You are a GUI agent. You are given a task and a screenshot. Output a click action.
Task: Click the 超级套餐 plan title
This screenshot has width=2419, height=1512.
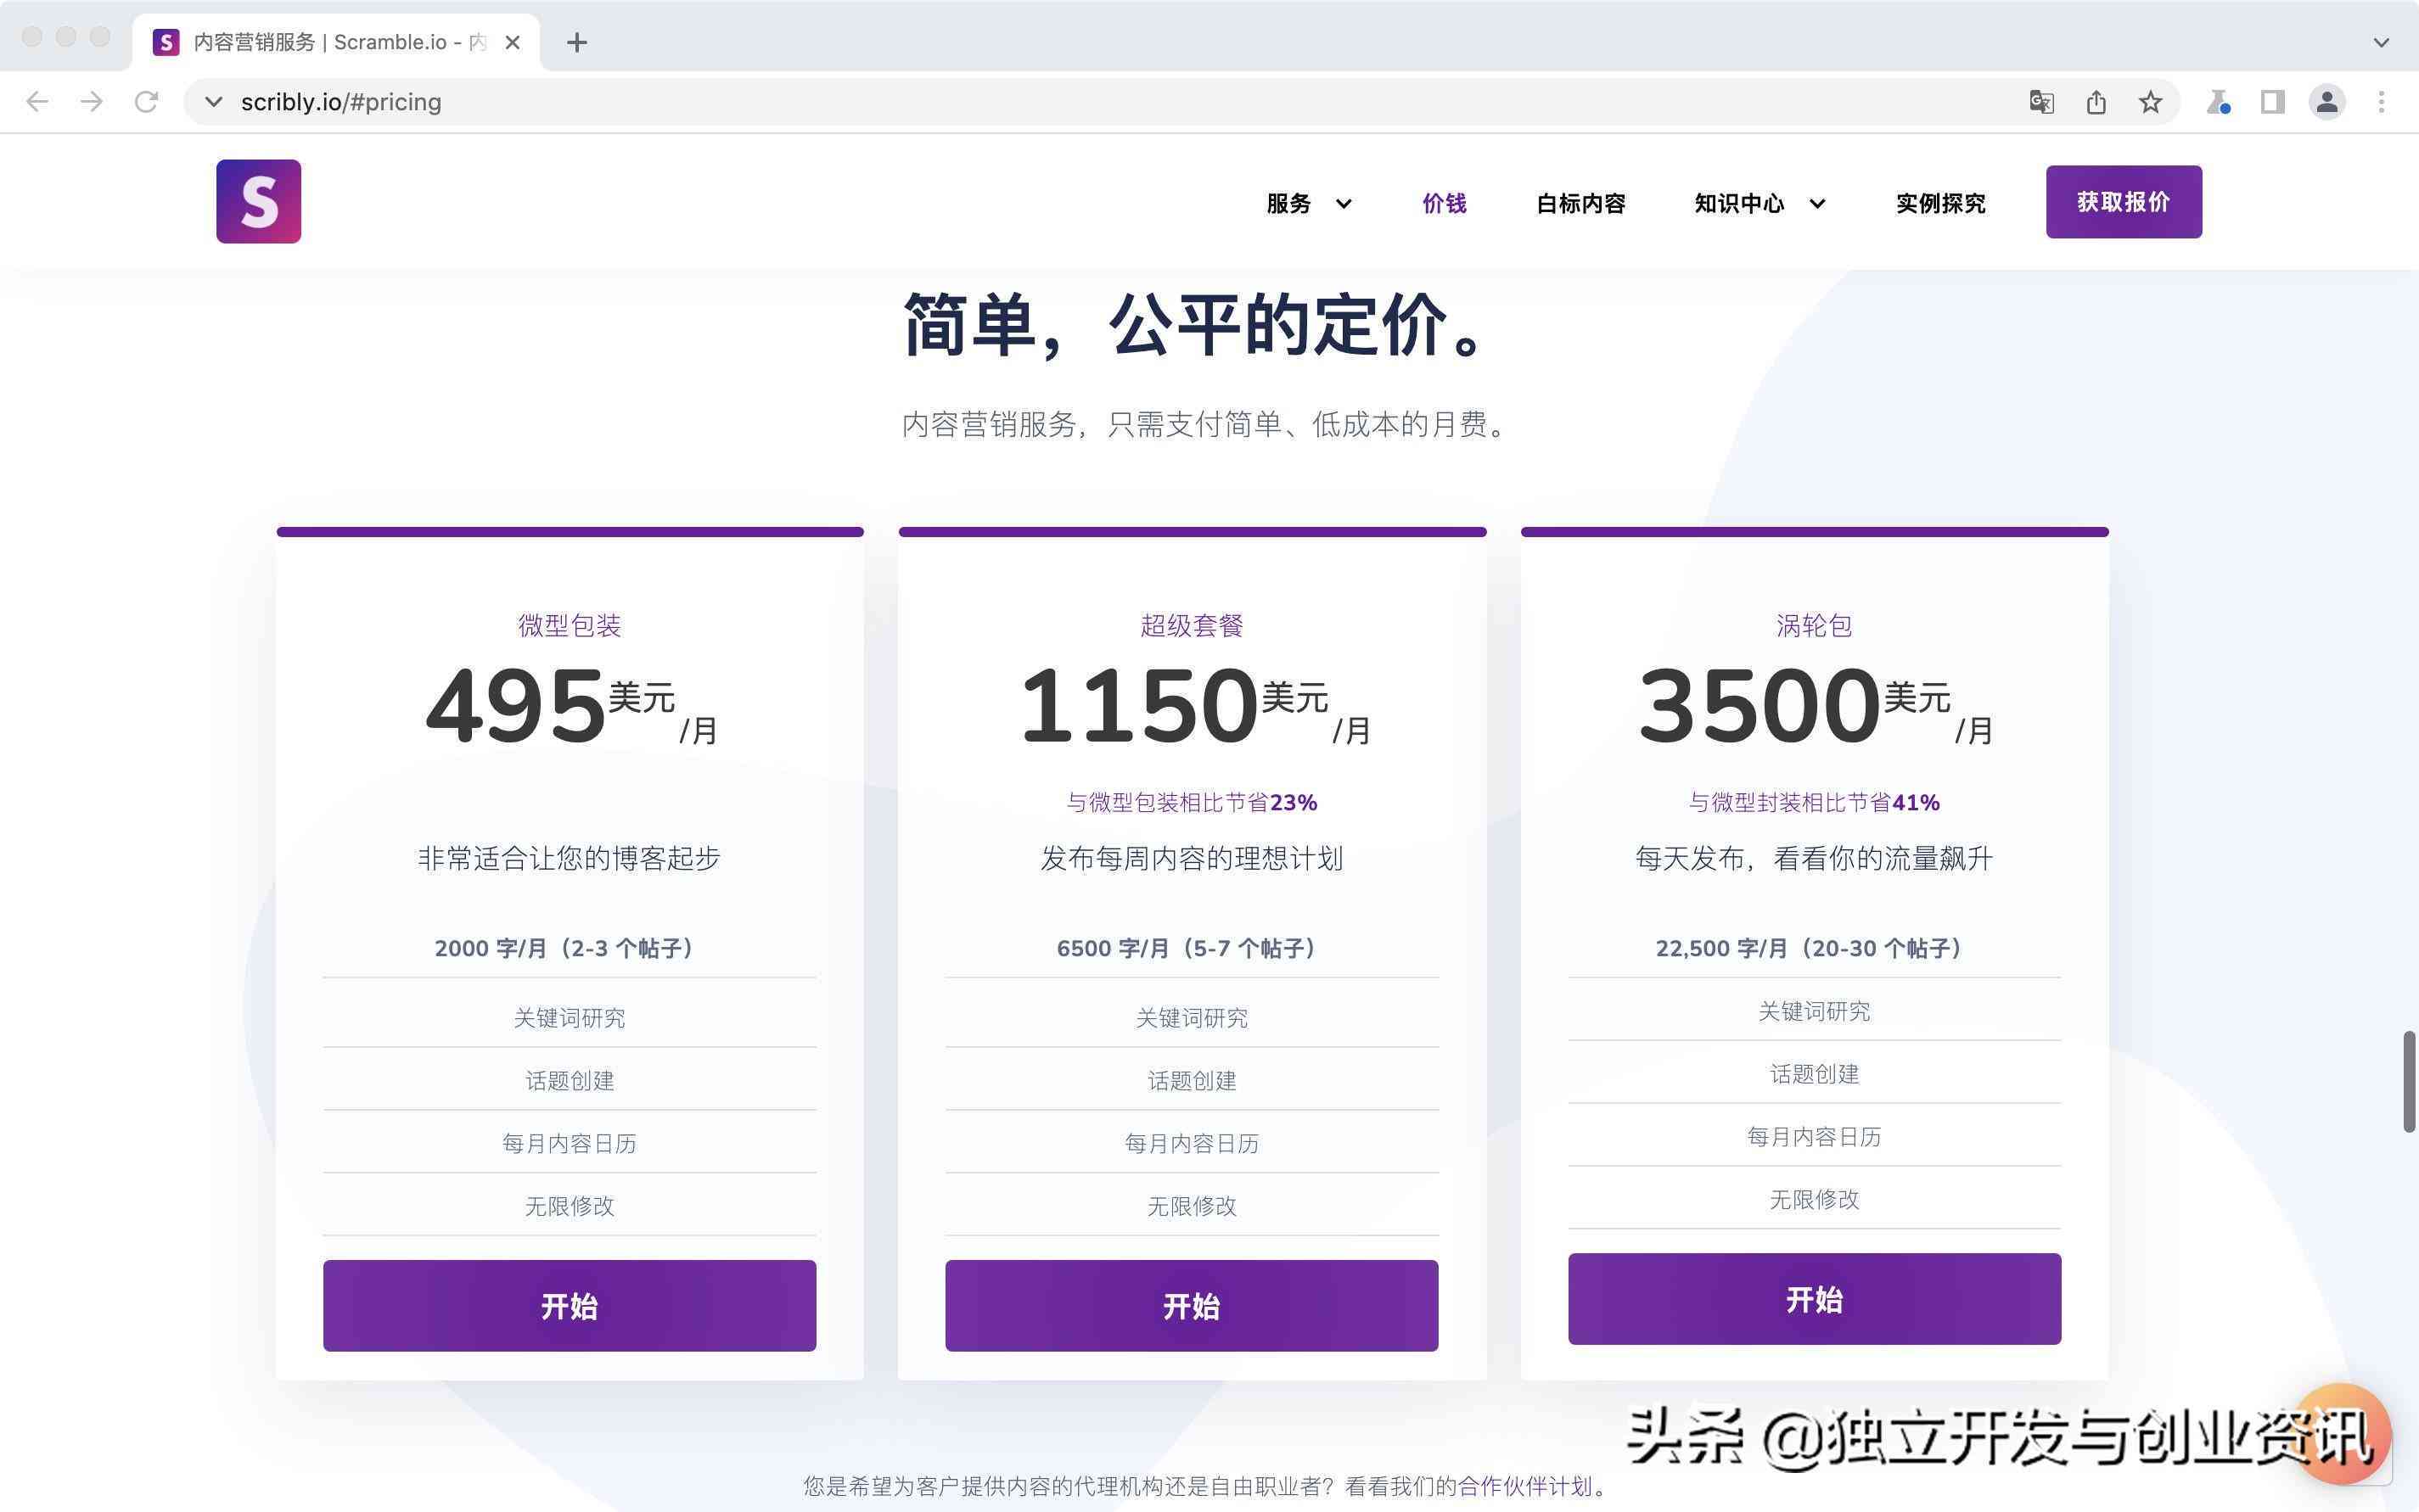tap(1192, 626)
